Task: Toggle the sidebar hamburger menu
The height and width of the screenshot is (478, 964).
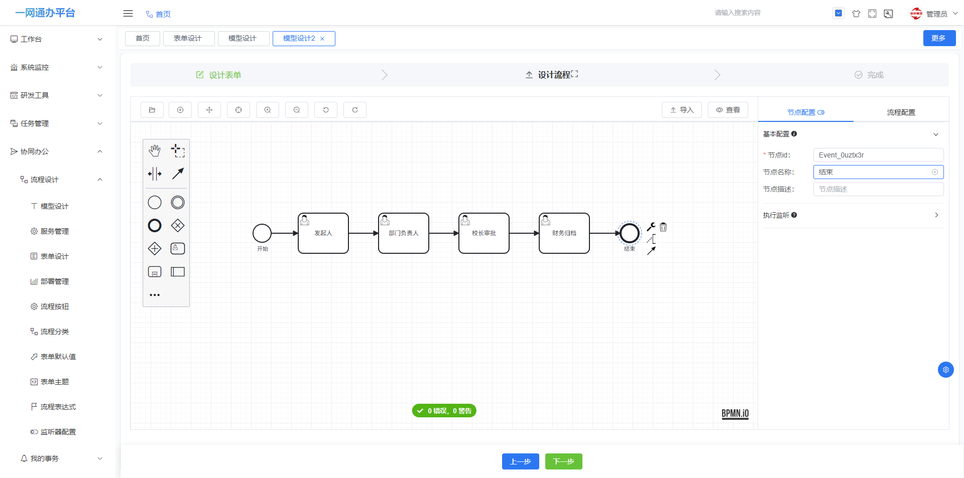Action: [x=128, y=14]
